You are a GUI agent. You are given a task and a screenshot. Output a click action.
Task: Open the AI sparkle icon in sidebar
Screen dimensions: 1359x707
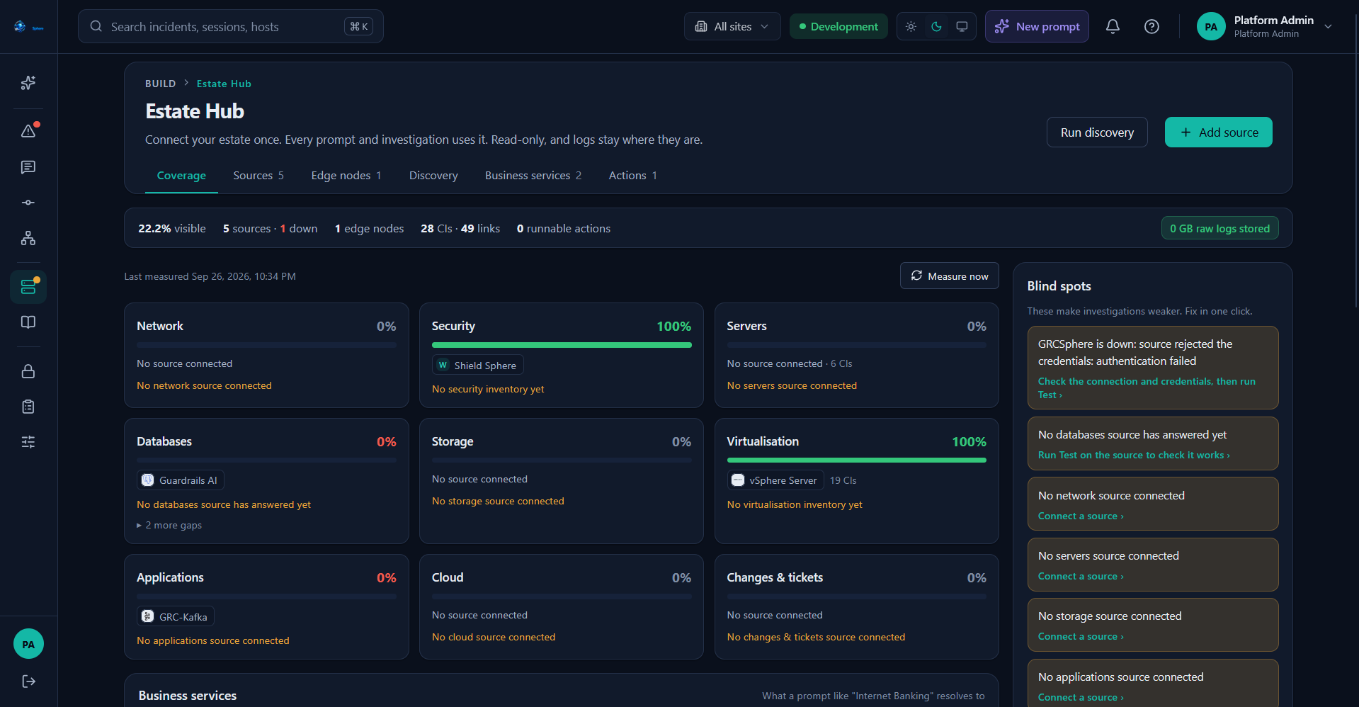click(28, 83)
